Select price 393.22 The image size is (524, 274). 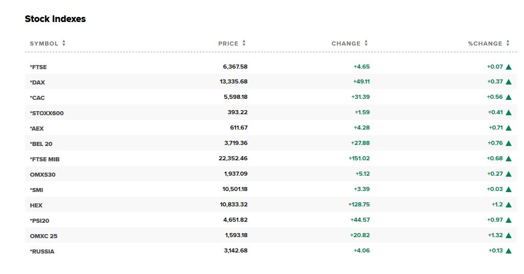click(238, 112)
